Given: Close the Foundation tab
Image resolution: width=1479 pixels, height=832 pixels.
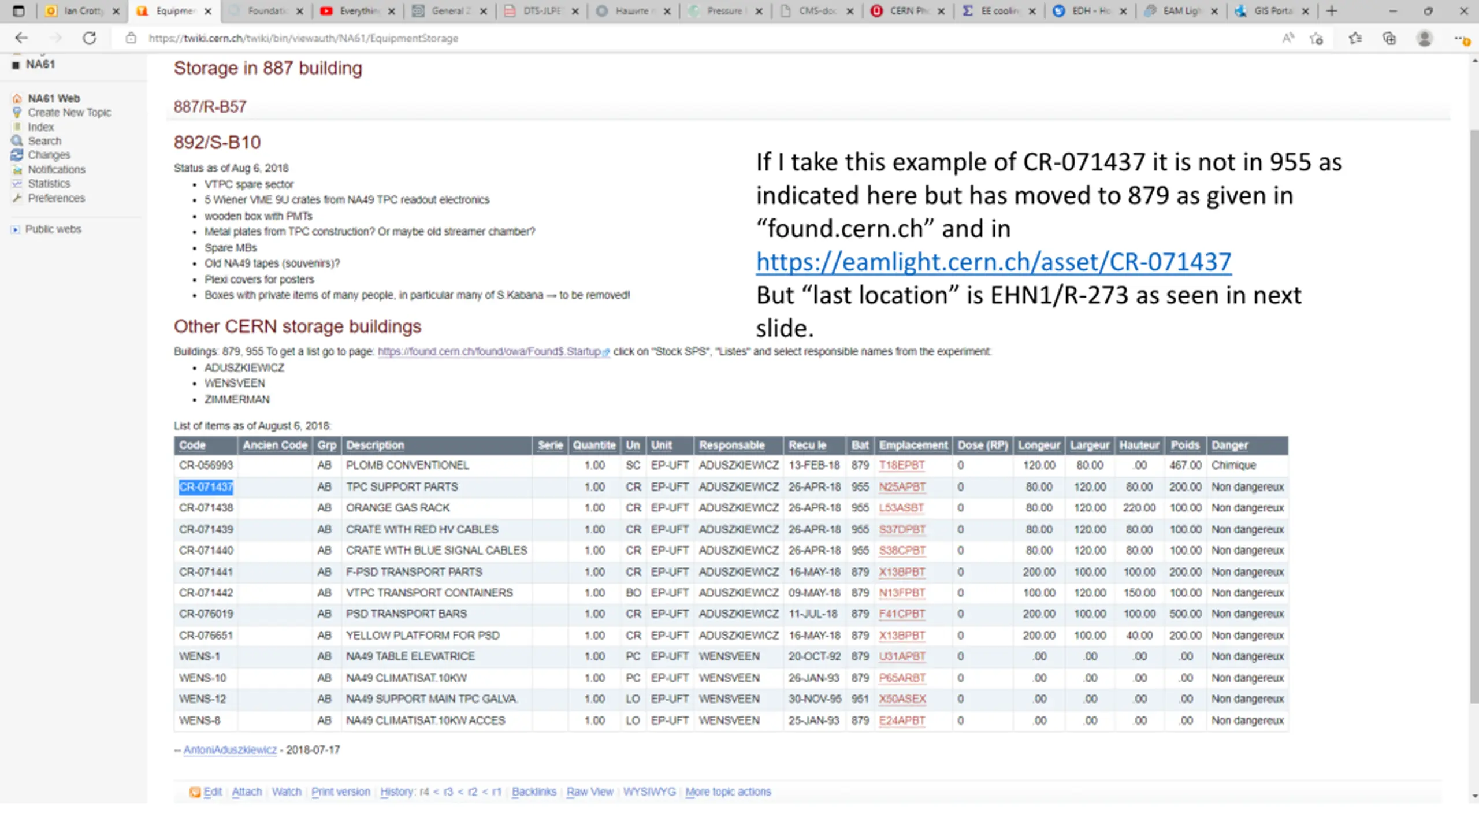Looking at the screenshot, I should point(300,11).
